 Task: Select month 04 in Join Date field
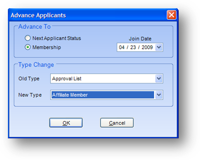[x=122, y=47]
